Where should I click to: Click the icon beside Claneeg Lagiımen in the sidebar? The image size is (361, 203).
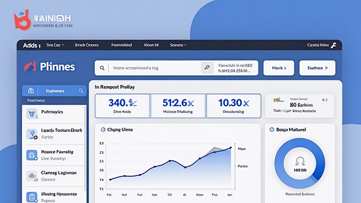(x=32, y=176)
